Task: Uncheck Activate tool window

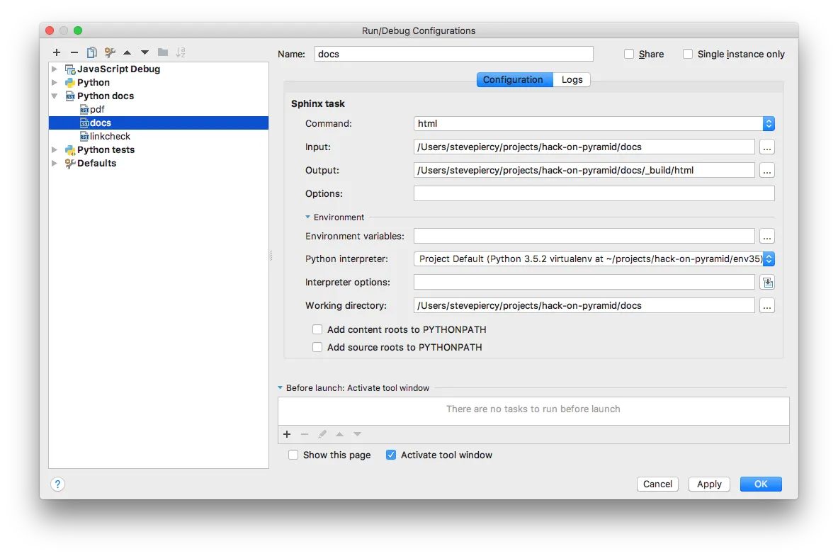Action: (391, 455)
